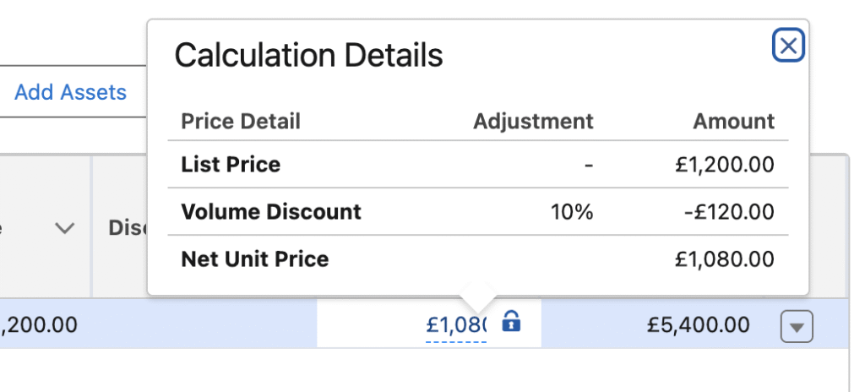
Task: Click the Add Assets link
Action: (x=71, y=92)
